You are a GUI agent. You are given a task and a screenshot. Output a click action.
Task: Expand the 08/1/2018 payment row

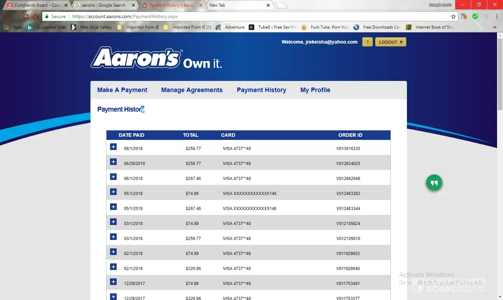tap(113, 147)
